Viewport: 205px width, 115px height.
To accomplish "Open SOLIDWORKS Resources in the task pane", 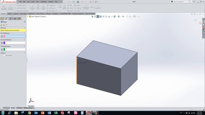I will pyautogui.click(x=204, y=19).
